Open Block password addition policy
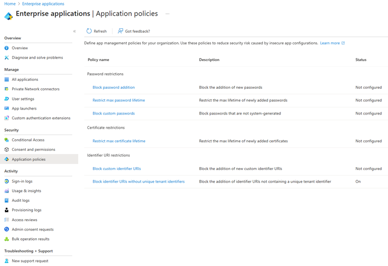 click(x=114, y=87)
